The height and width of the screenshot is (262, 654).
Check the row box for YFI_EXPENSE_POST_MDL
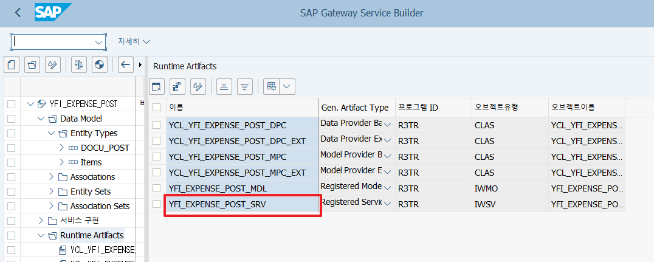(x=156, y=188)
